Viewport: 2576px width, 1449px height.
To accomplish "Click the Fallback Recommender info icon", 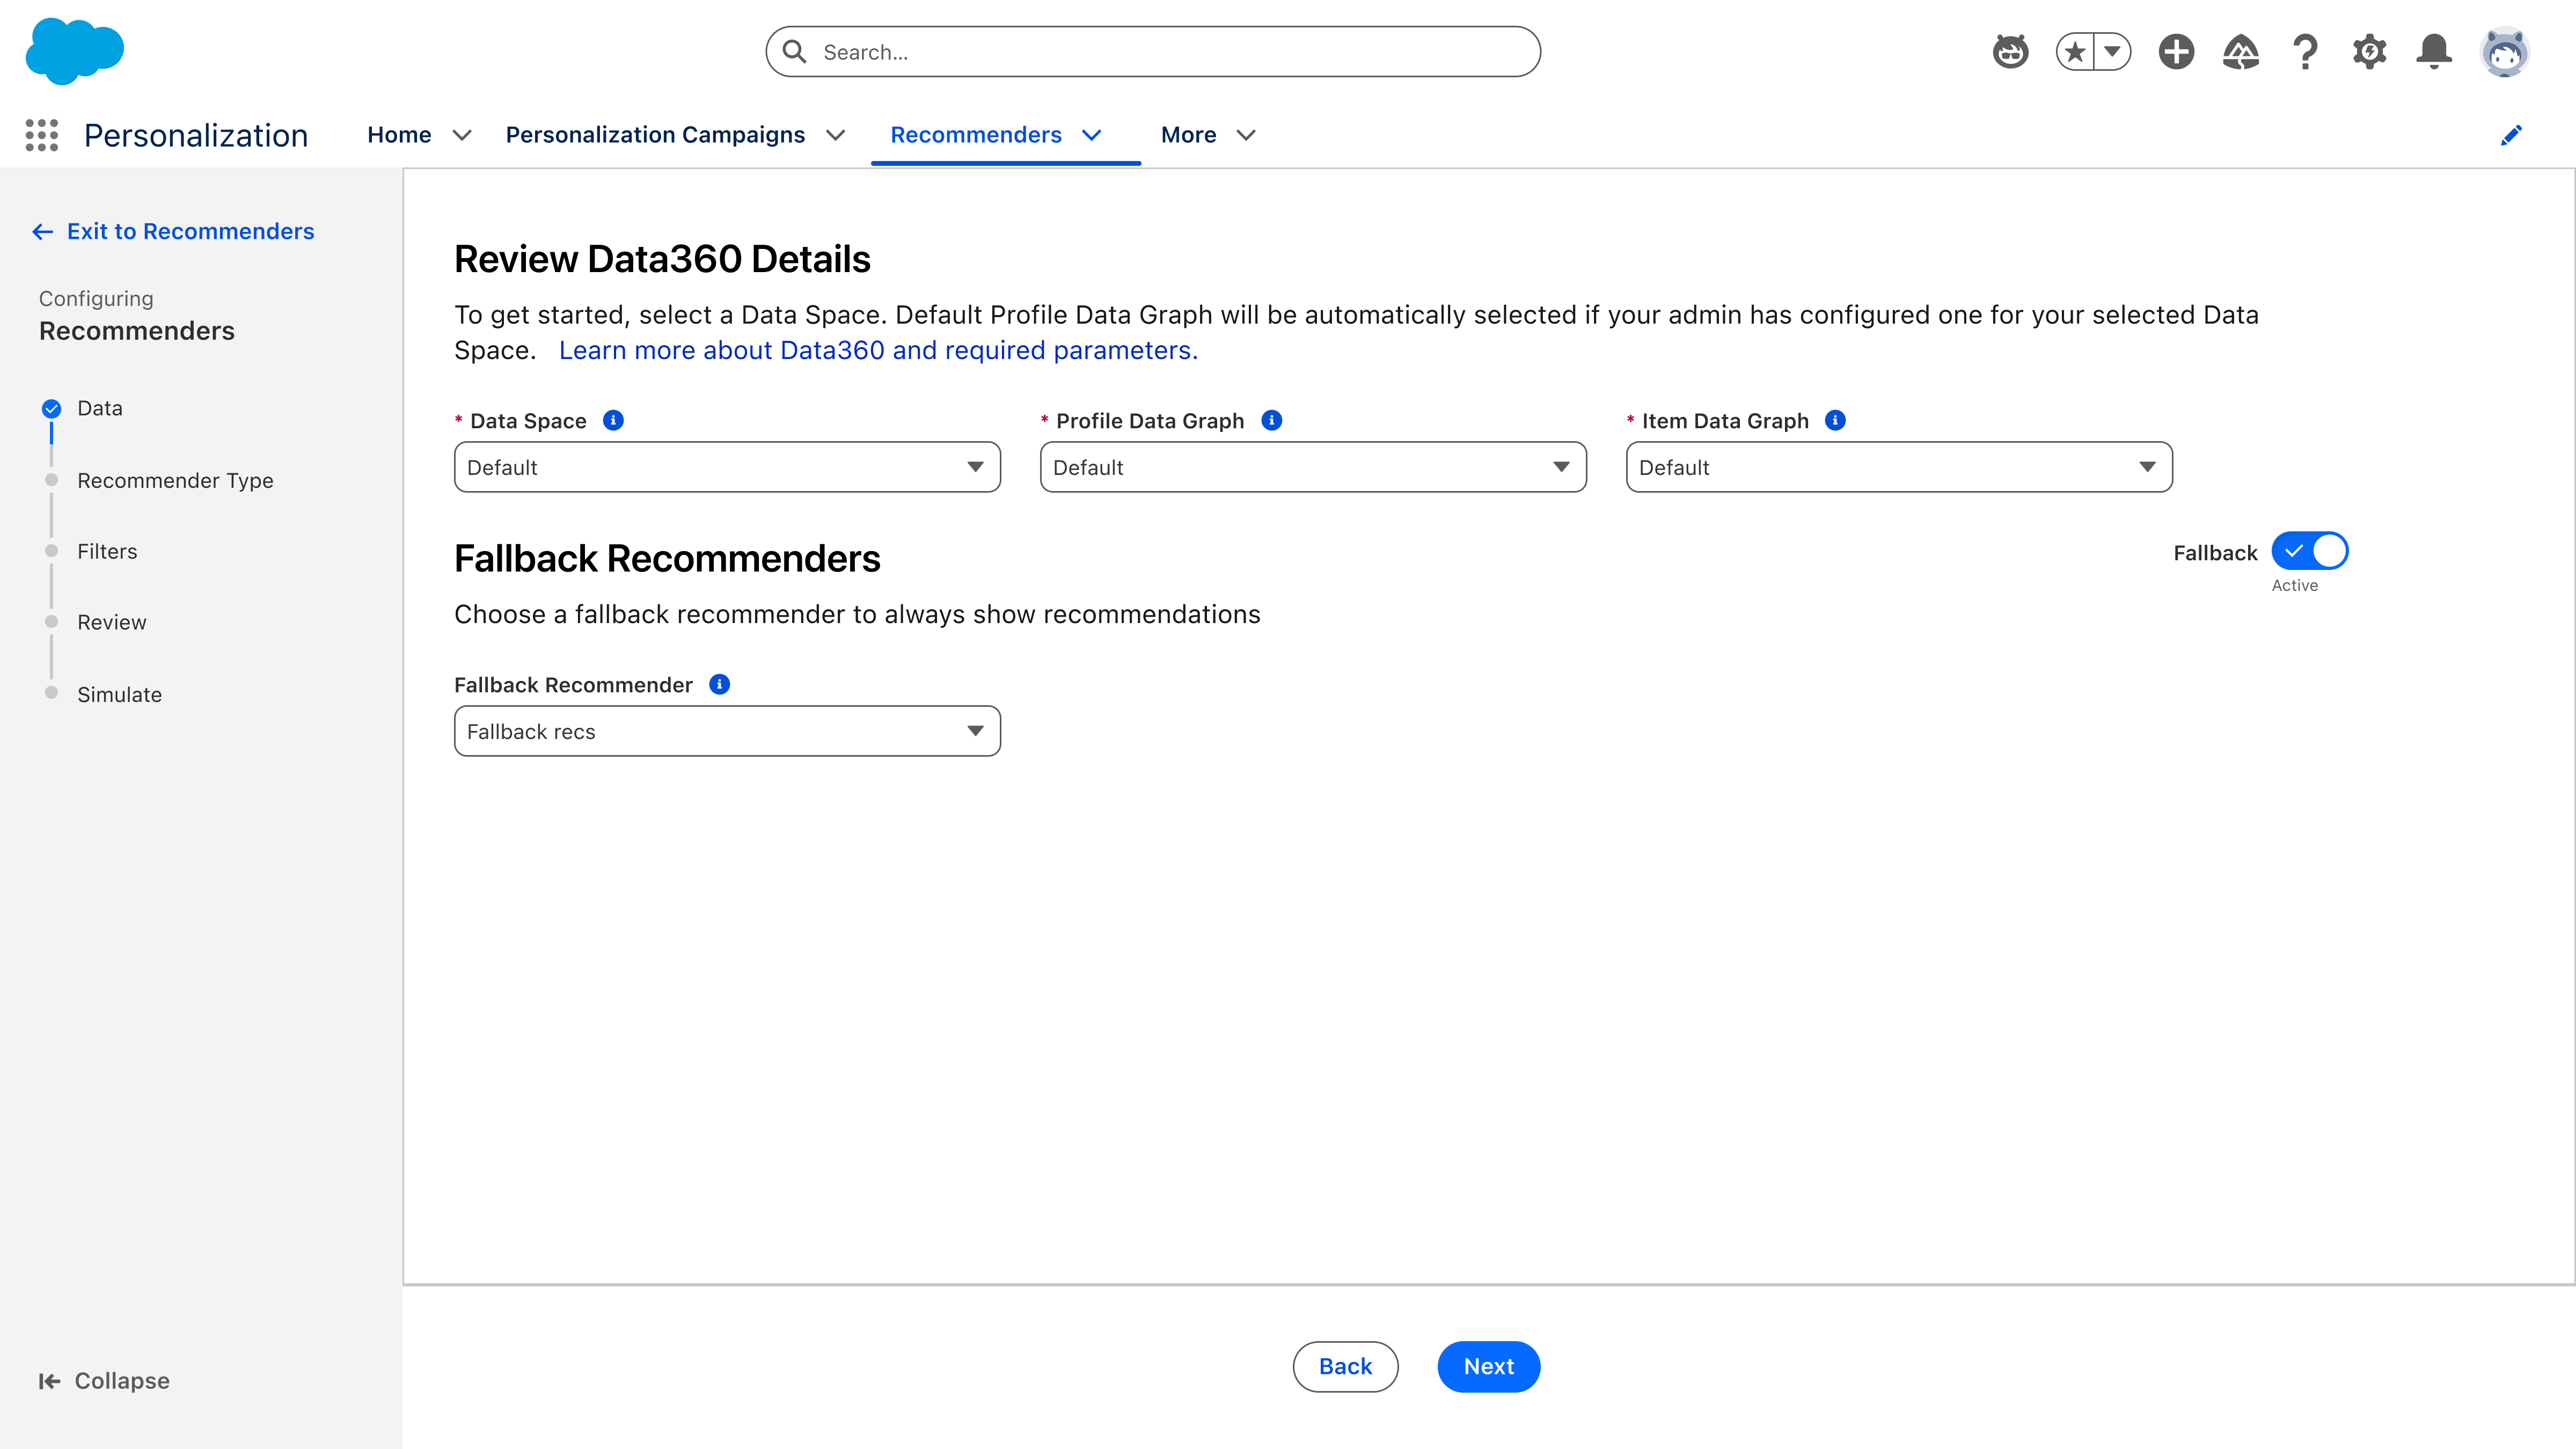I will coord(719,685).
